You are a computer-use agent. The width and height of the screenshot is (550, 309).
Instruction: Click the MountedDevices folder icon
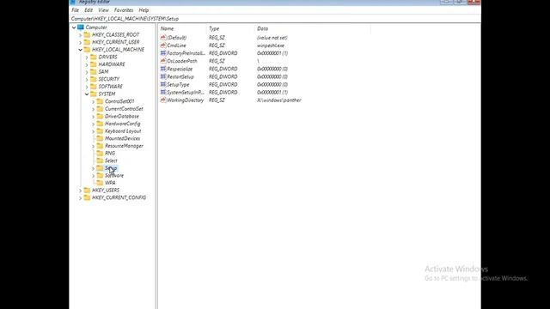coord(100,138)
